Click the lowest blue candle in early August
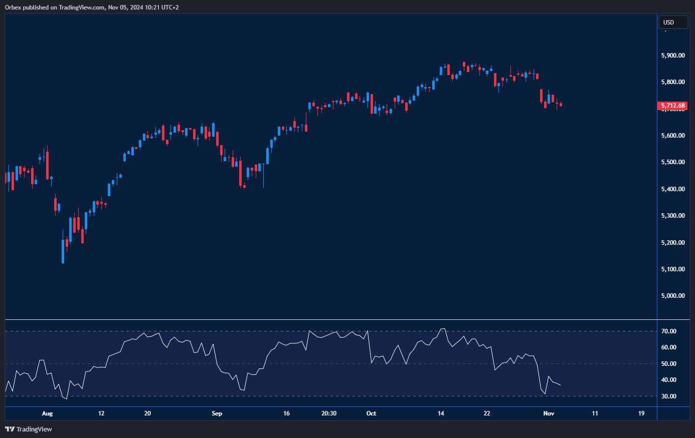The width and height of the screenshot is (695, 438). coord(63,251)
